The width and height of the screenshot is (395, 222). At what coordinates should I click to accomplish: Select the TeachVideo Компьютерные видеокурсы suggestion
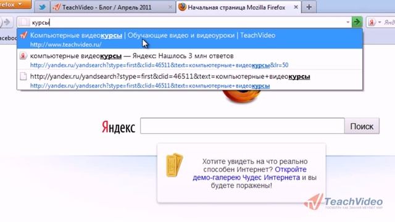pyautogui.click(x=190, y=39)
